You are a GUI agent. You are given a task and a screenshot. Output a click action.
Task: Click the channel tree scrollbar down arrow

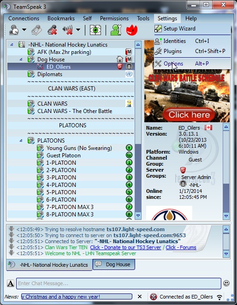tap(138, 215)
